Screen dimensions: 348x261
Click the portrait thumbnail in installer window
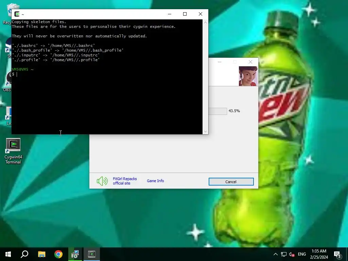pos(248,76)
